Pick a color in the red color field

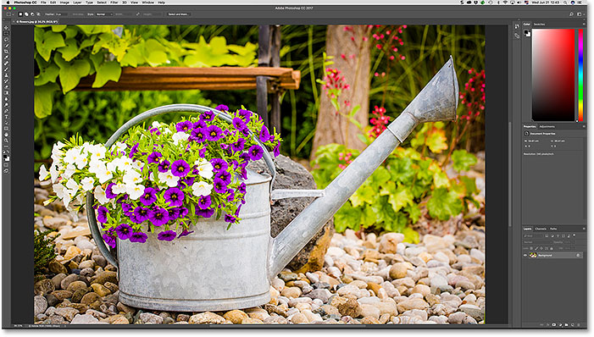click(553, 75)
